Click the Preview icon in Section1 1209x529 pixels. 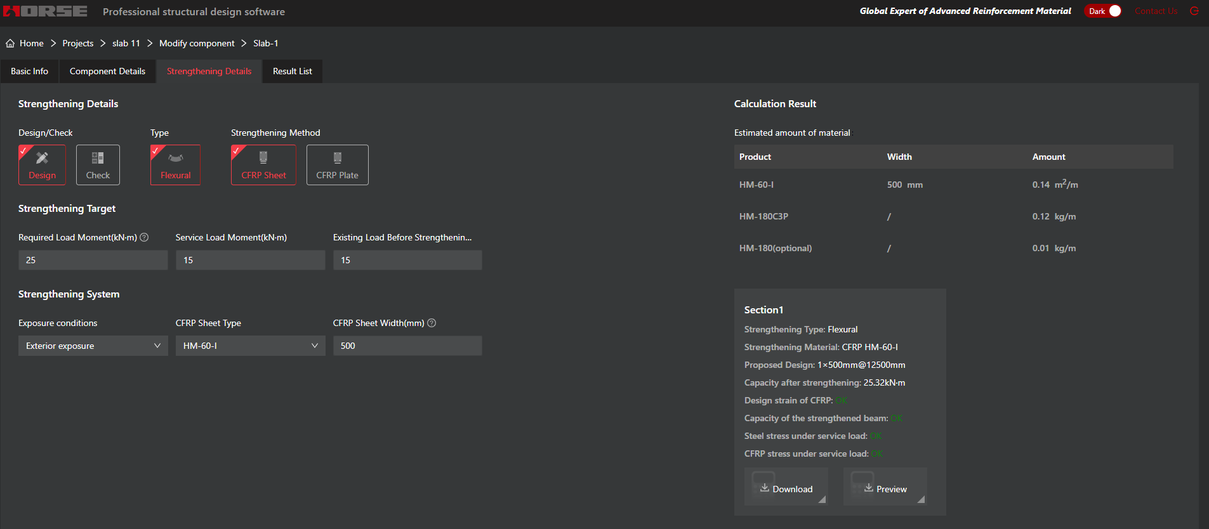tap(868, 488)
